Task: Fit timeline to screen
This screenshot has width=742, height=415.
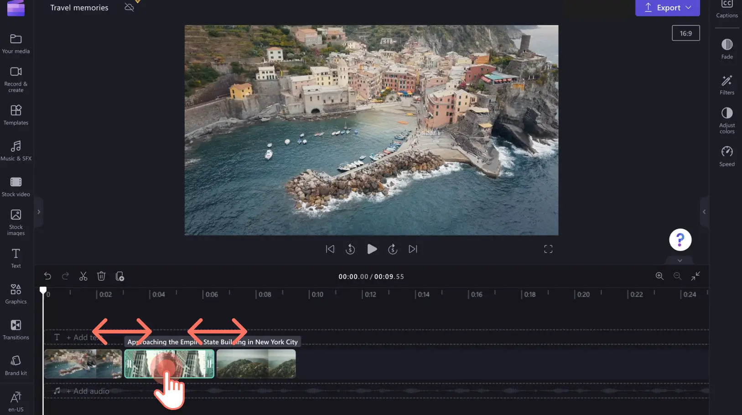Action: click(695, 276)
